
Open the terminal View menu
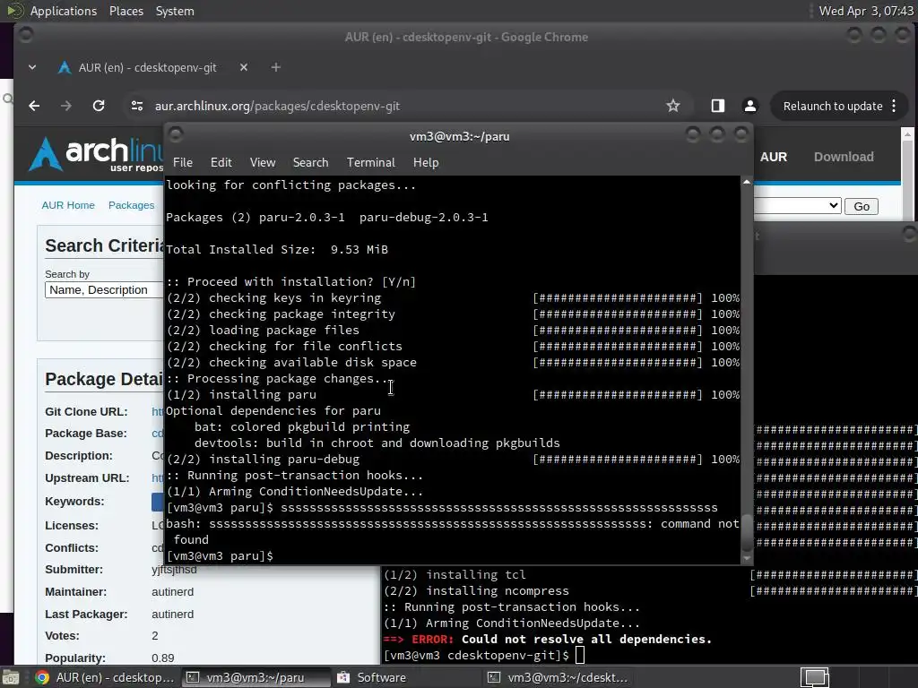(x=263, y=163)
